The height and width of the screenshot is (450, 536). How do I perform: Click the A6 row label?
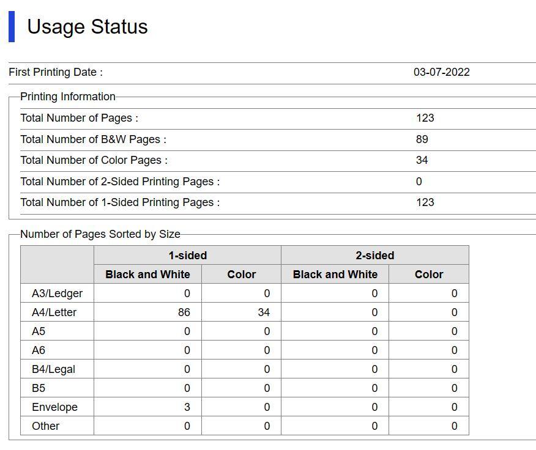(39, 350)
